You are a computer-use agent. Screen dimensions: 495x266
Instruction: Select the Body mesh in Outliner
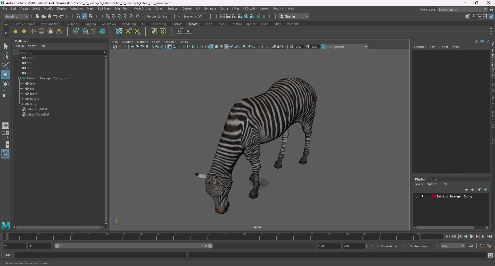(33, 104)
